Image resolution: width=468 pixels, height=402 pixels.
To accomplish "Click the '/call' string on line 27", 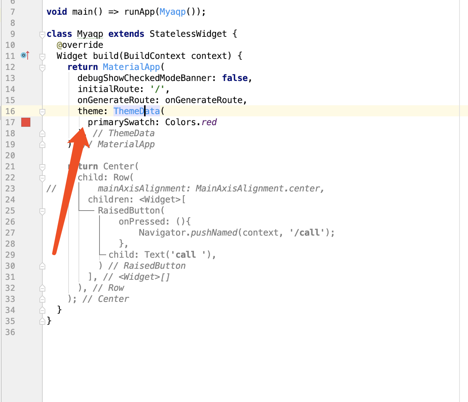I will (x=307, y=233).
